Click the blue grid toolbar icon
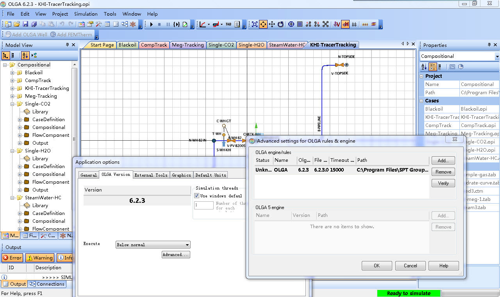Screen dimensions: 500x297 tap(300, 24)
